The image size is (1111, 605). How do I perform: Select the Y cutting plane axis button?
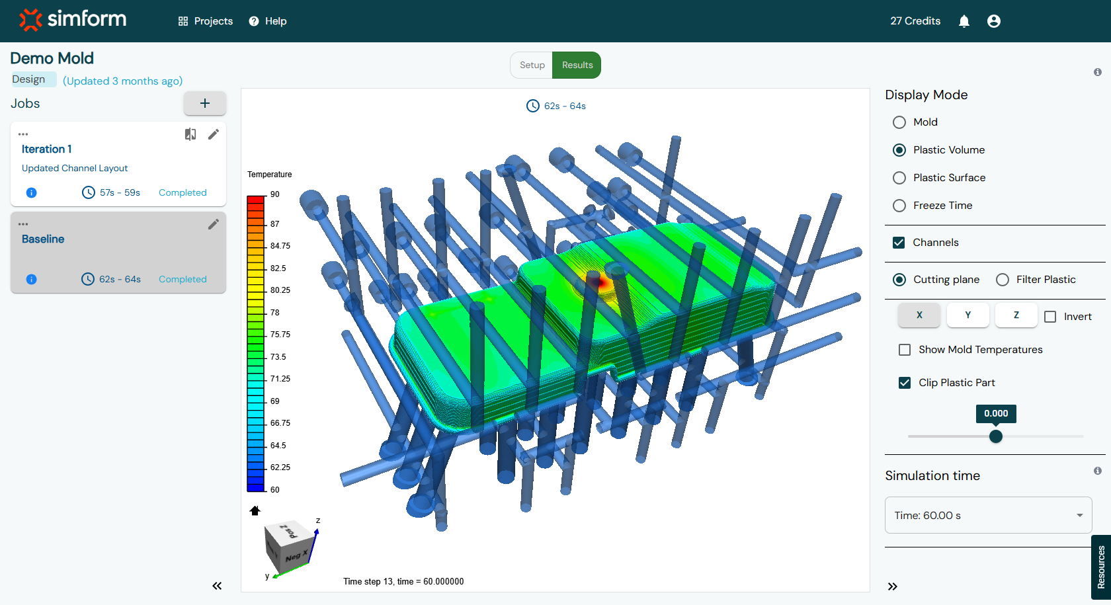pyautogui.click(x=967, y=315)
